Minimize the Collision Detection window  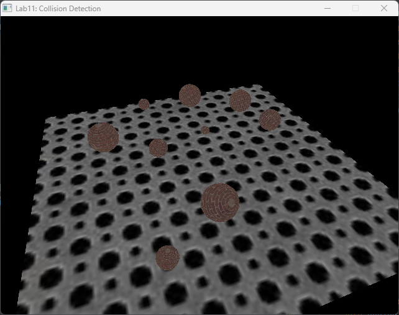[328, 9]
